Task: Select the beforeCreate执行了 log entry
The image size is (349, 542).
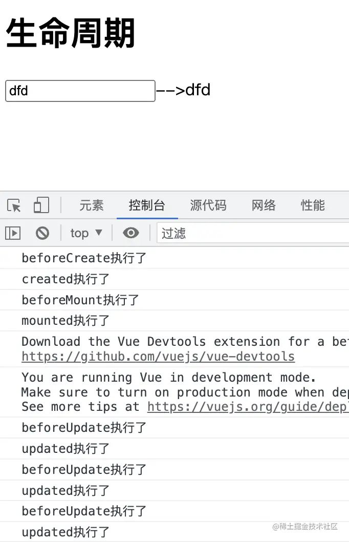Action: [x=174, y=258]
